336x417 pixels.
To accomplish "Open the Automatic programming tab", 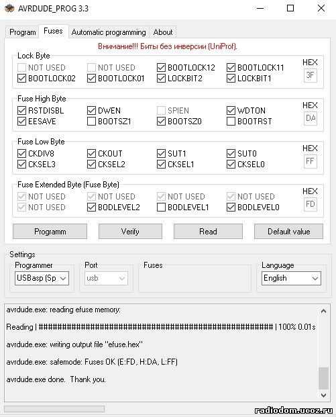I will tap(109, 32).
